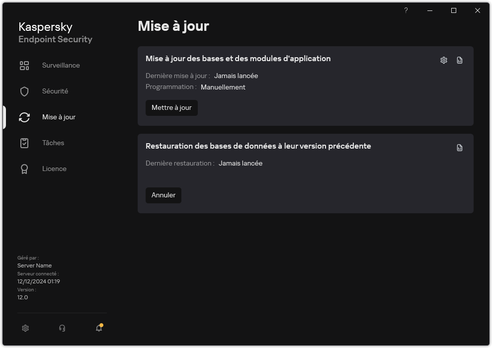
Task: Open notifications using the bell icon
Action: click(98, 328)
